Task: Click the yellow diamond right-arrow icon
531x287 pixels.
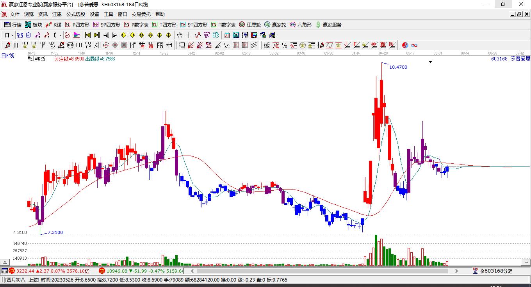Action: (133, 35)
